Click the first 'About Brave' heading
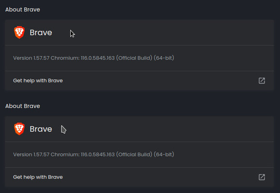Image resolution: width=280 pixels, height=193 pixels. [22, 10]
